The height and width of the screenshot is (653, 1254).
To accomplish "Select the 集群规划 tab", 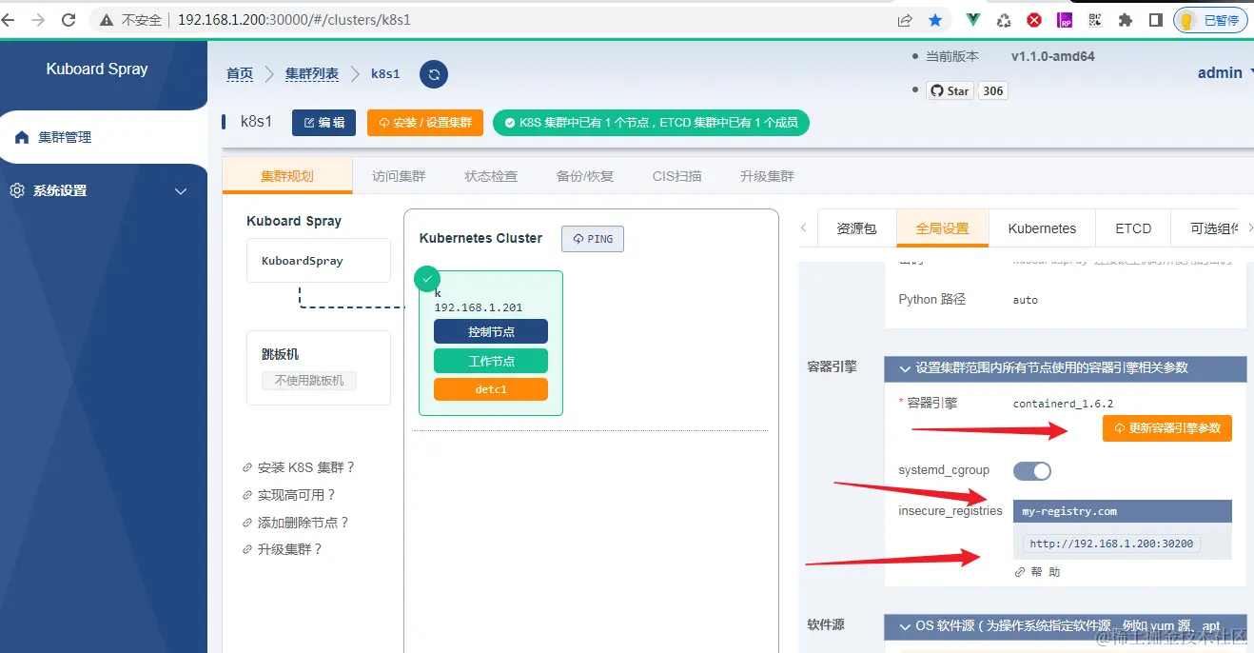I will tap(287, 176).
